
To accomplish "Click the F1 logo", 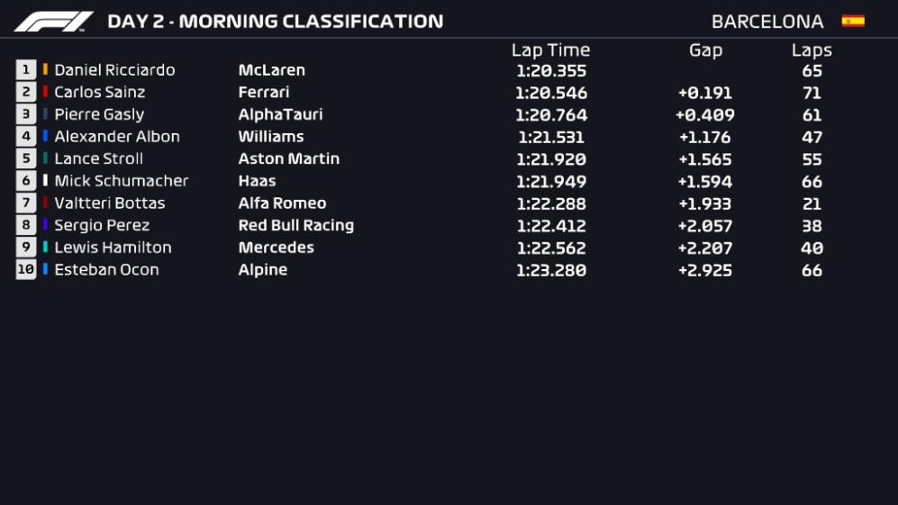I will point(53,22).
